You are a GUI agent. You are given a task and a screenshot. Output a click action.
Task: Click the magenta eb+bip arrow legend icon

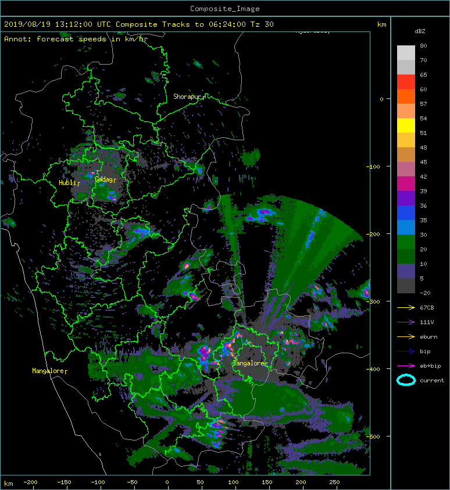tap(406, 365)
